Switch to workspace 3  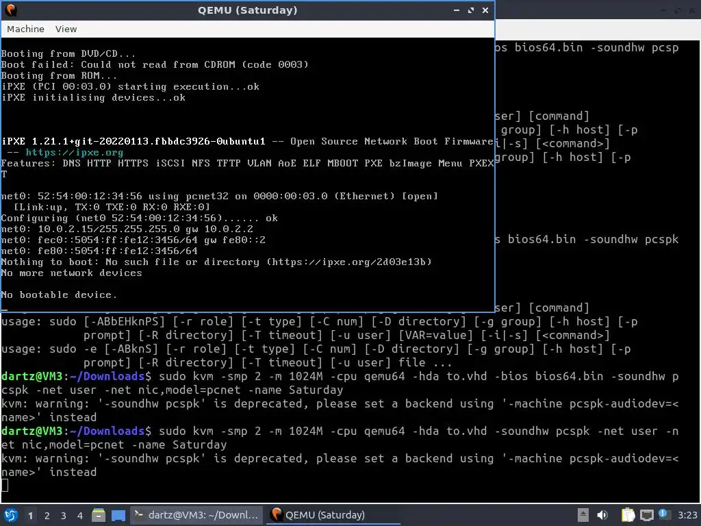pyautogui.click(x=64, y=516)
